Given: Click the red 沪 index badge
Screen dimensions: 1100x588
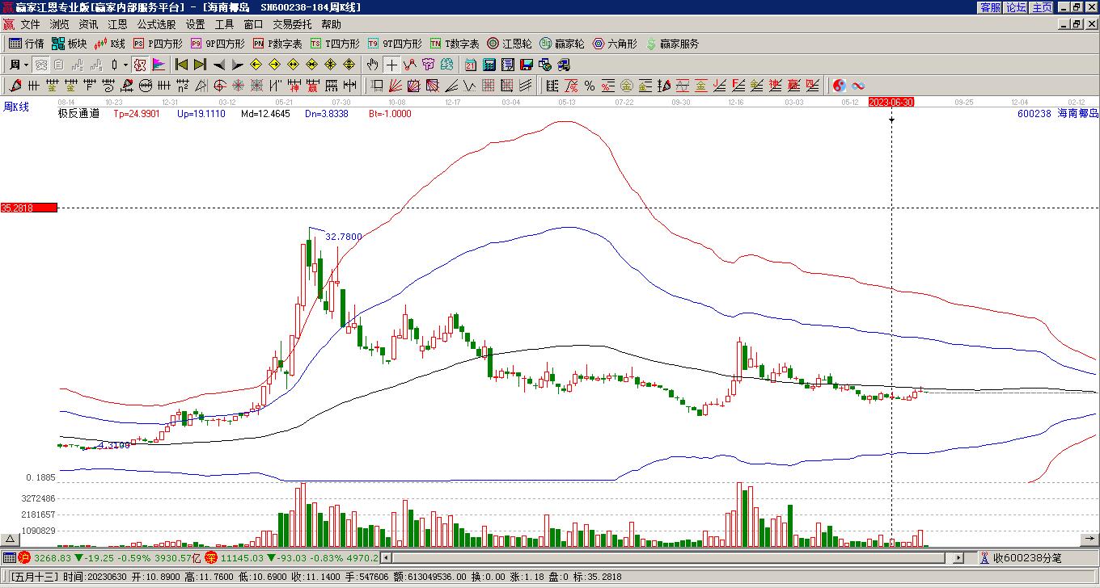Looking at the screenshot, I should pyautogui.click(x=24, y=557).
